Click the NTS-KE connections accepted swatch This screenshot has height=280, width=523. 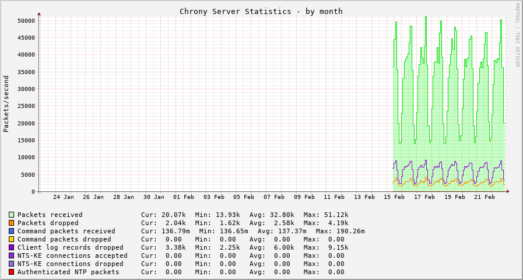click(11, 256)
